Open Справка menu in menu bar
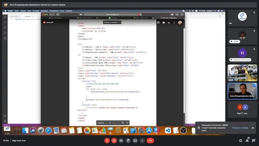Image resolution: width=259 pixels, height=146 pixels. 69,11
